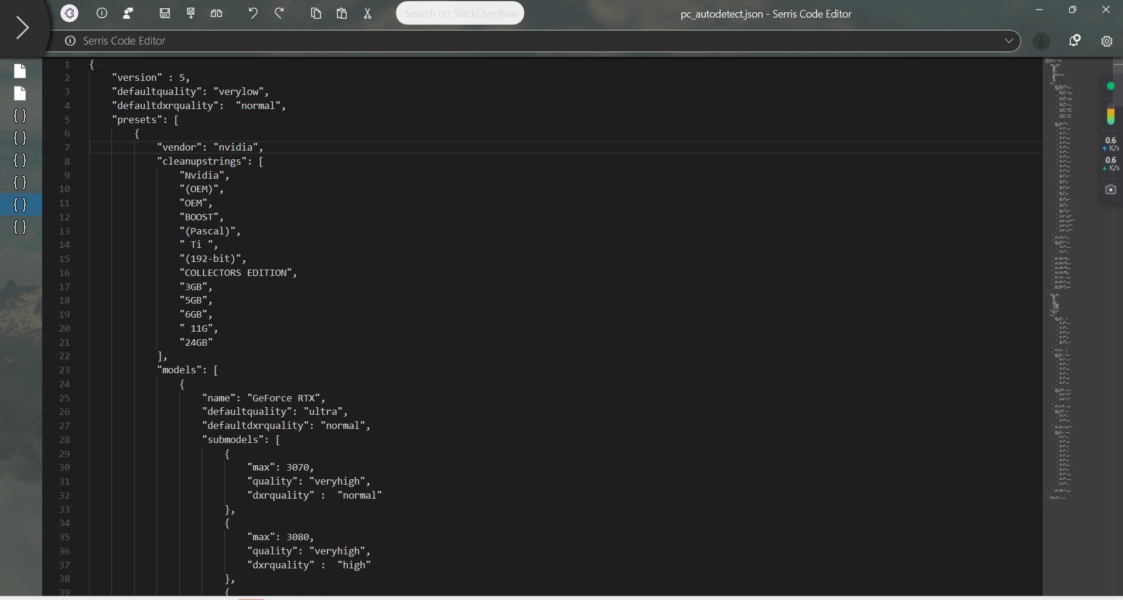Viewport: 1123px width, 600px height.
Task: Click the Save As icon with down arrow
Action: coord(190,13)
